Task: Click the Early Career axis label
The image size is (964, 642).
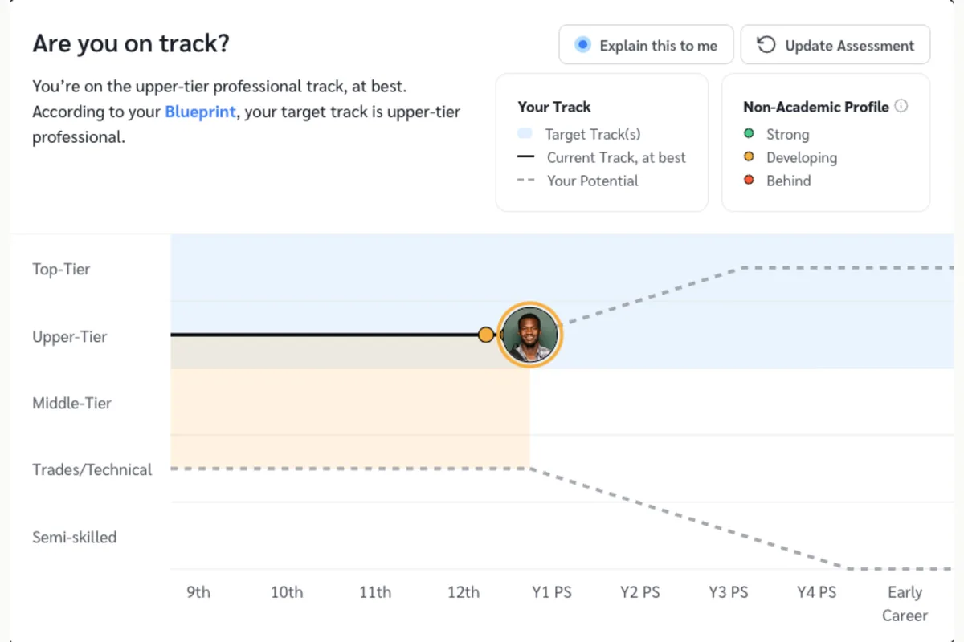Action: click(905, 603)
